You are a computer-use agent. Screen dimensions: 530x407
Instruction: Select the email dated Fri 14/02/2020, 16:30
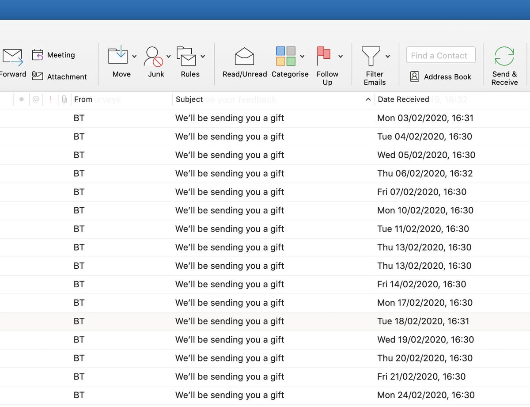pos(265,285)
